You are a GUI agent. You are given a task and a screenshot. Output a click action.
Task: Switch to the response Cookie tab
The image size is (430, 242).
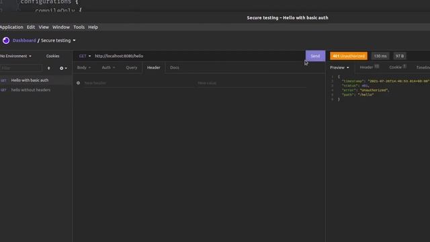point(398,67)
